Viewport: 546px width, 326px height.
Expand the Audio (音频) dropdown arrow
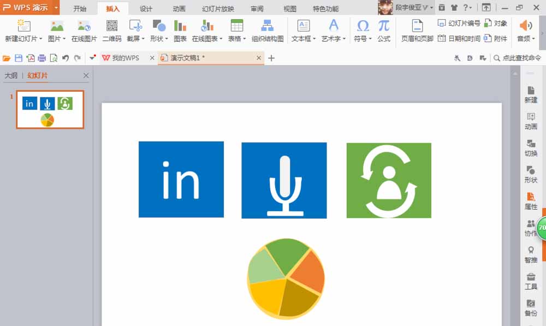(x=533, y=39)
